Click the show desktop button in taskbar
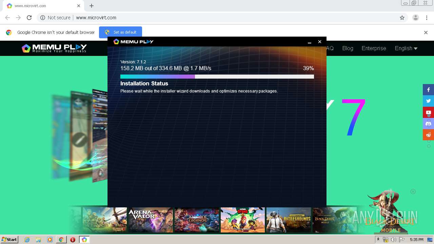Viewport: 434px width, 244px height. tap(430, 240)
